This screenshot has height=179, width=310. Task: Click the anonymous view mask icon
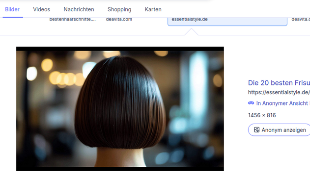click(x=251, y=103)
